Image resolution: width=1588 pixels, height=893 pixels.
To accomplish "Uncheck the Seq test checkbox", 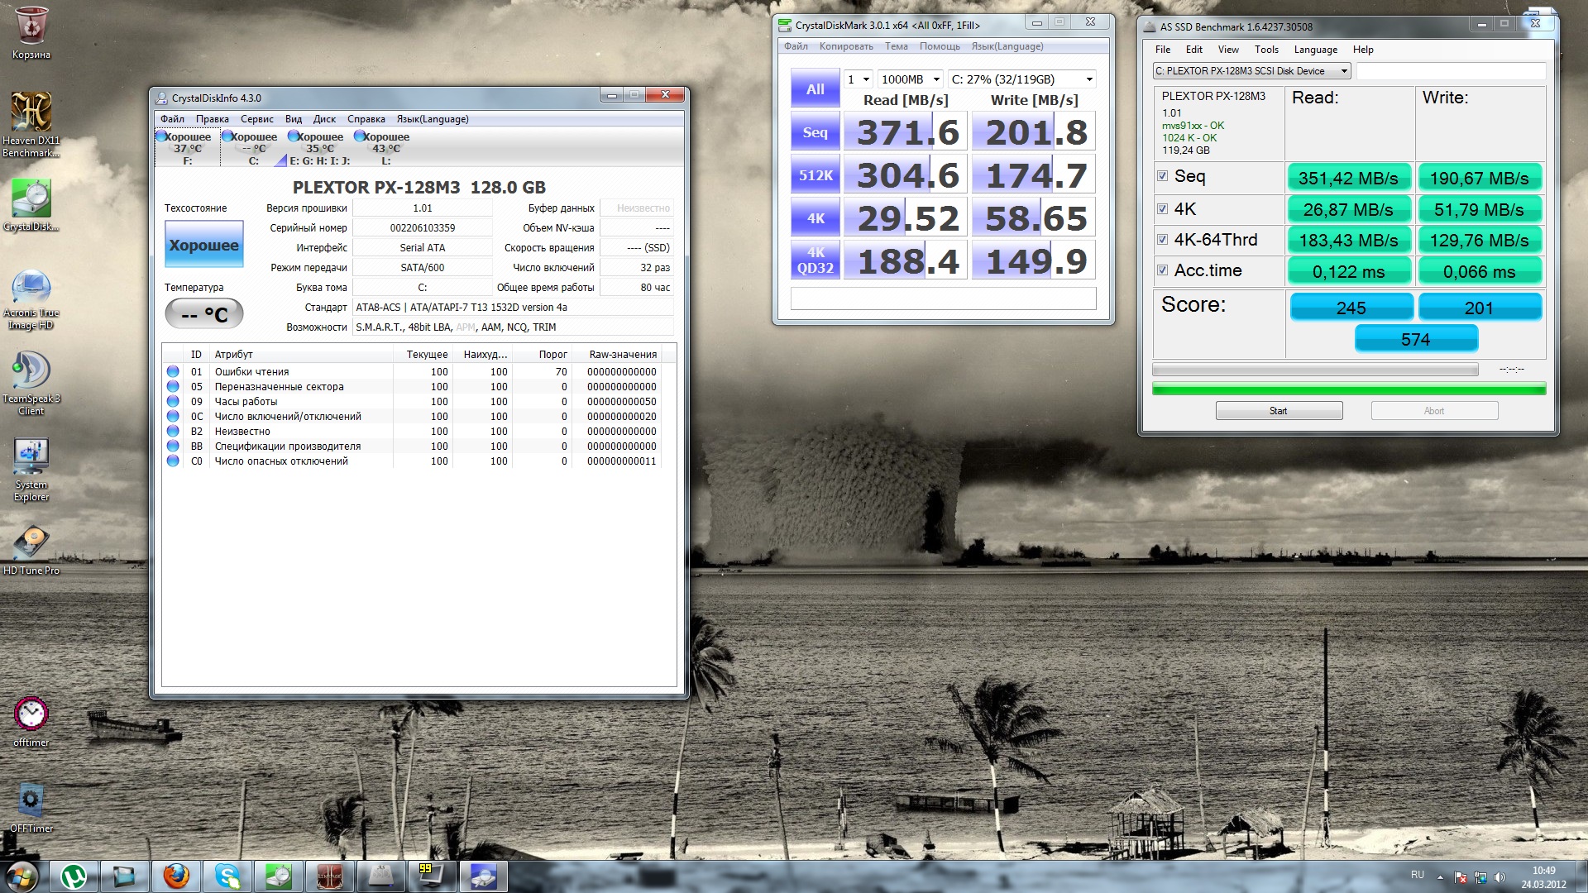I will 1162,176.
